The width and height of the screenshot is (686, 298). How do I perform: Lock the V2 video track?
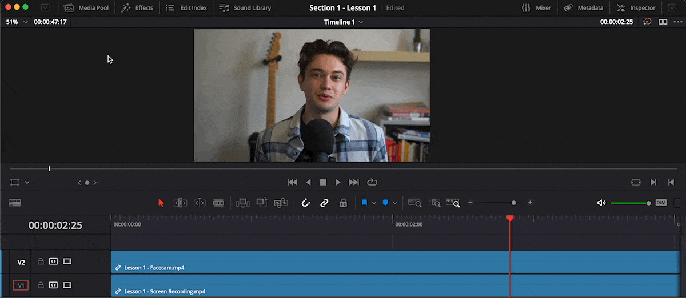coord(41,261)
